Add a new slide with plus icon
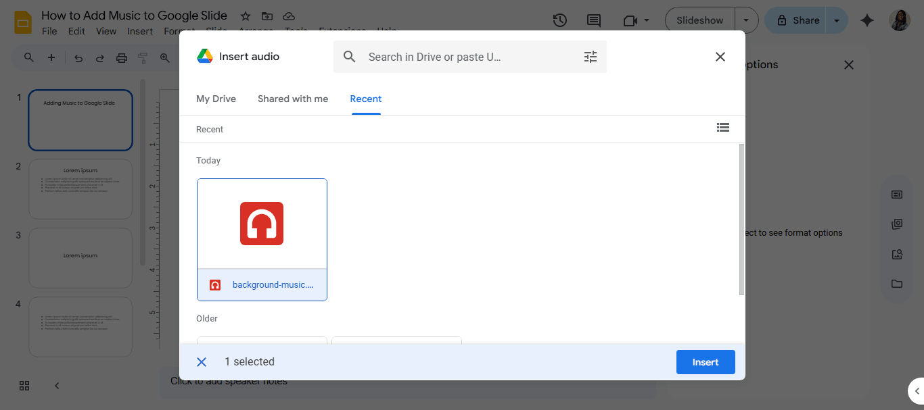This screenshot has height=410, width=924. click(x=51, y=57)
